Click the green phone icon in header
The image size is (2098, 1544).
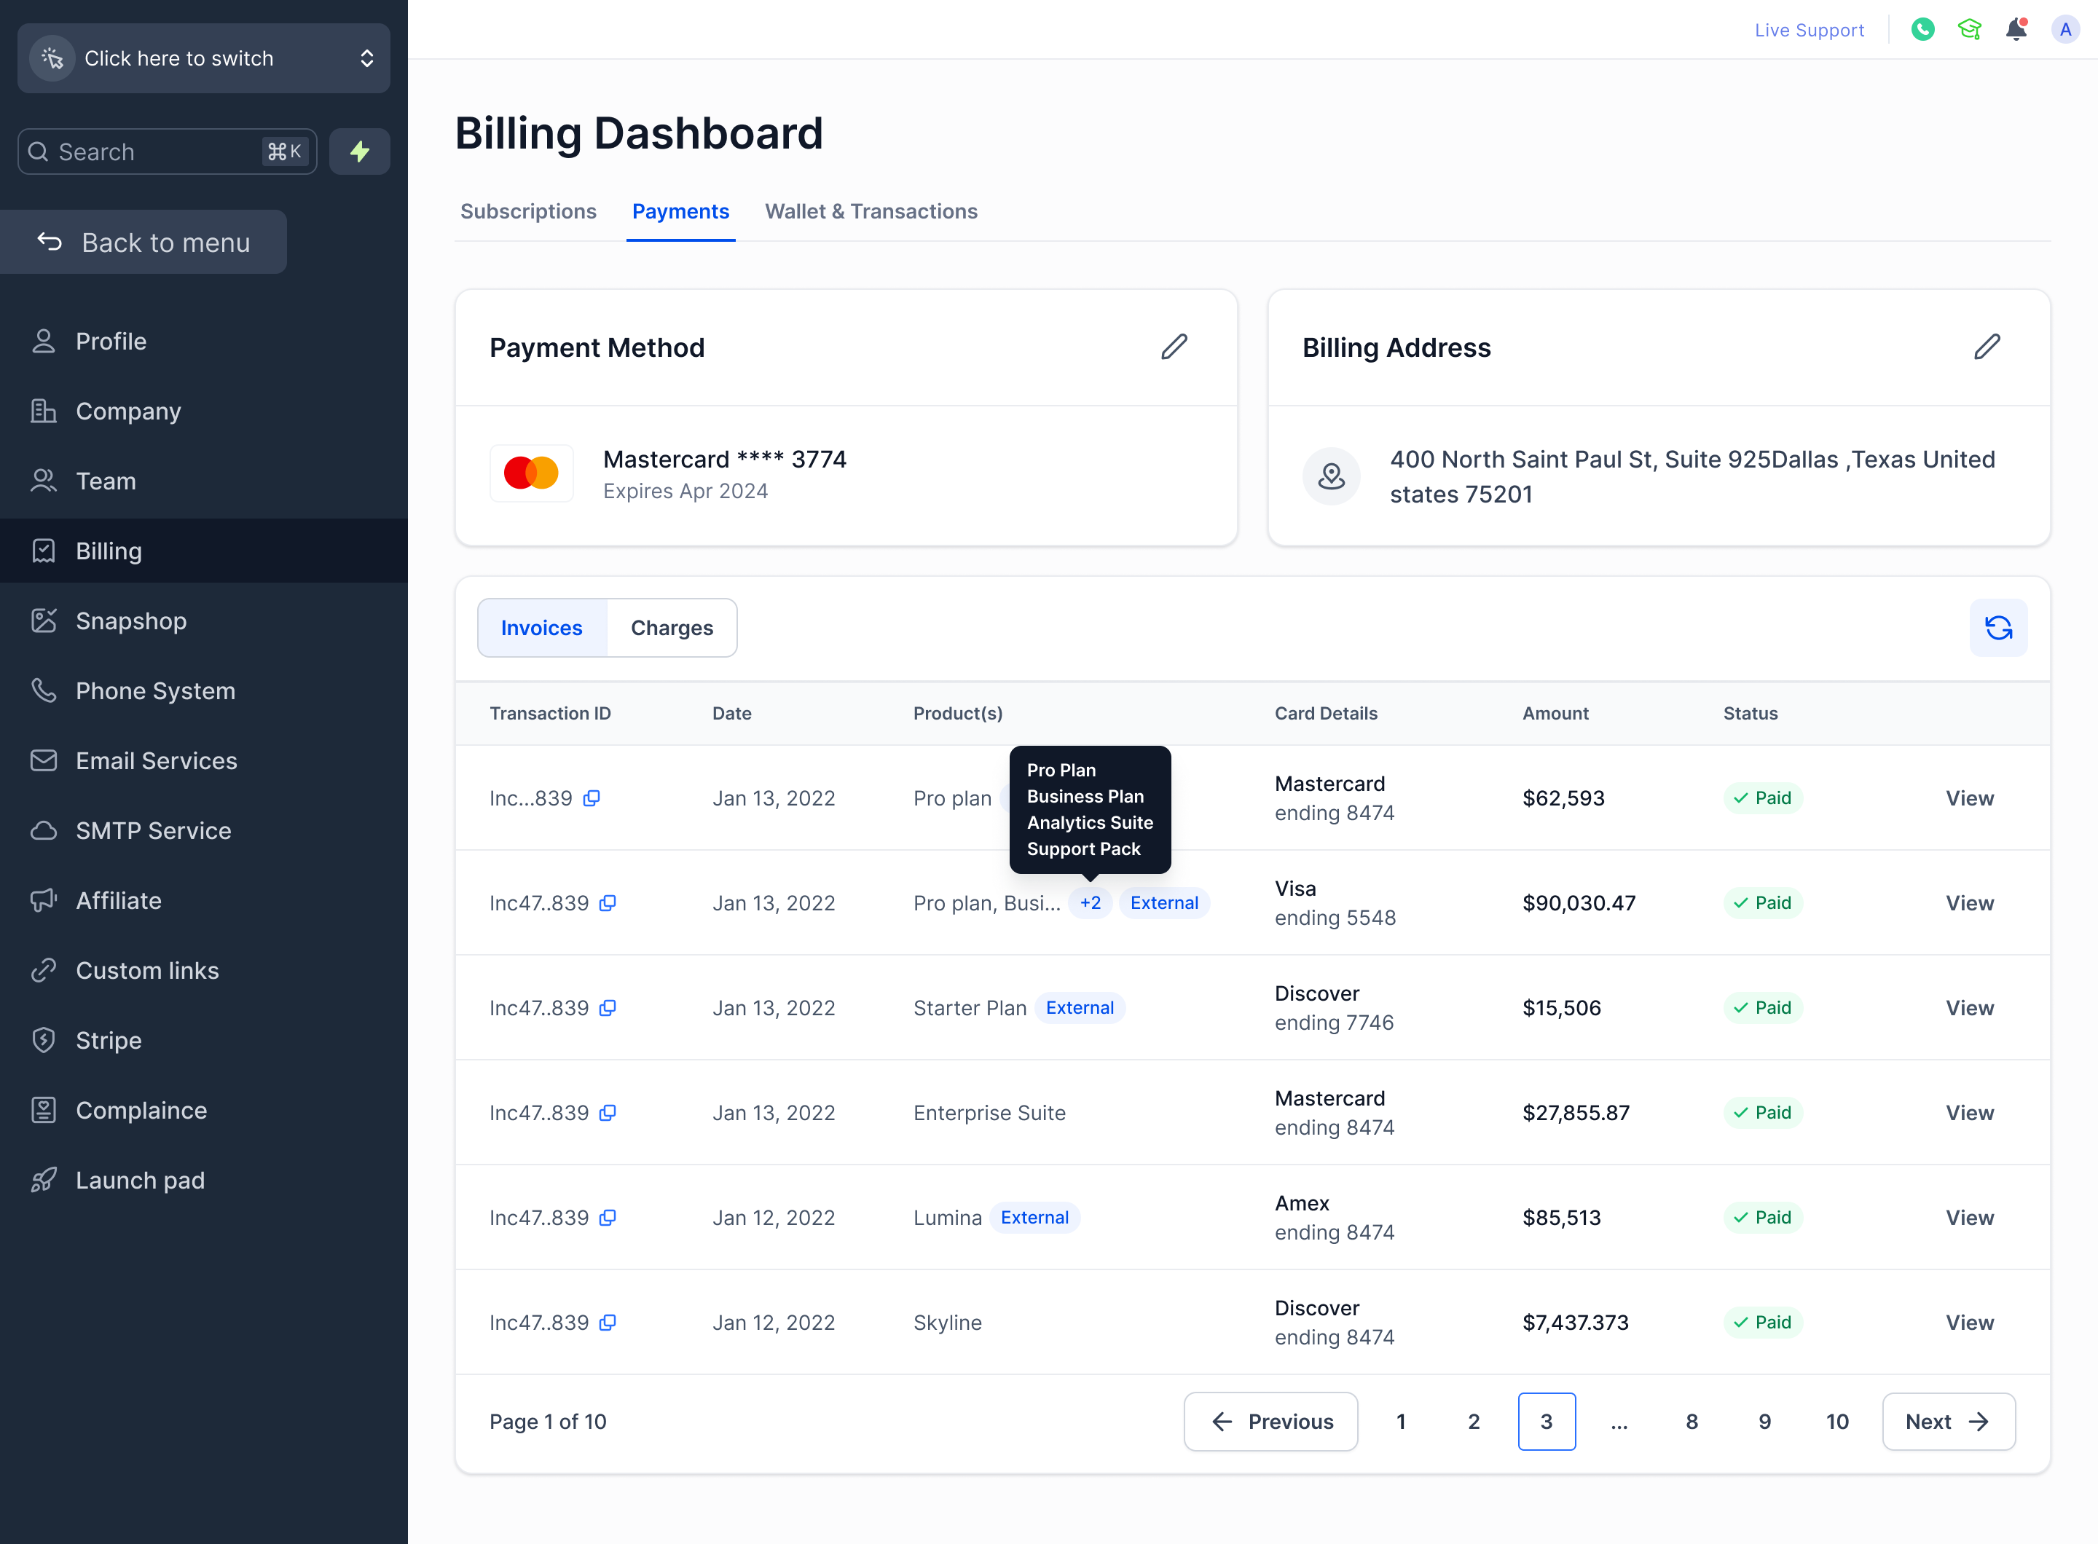coord(1922,30)
